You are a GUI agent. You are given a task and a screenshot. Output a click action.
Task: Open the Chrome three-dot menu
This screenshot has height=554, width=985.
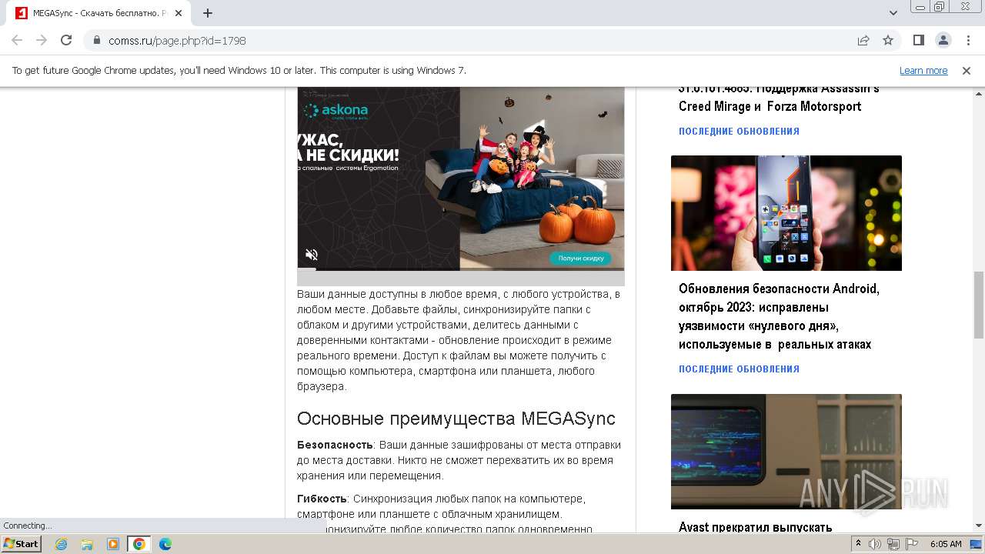tap(967, 40)
